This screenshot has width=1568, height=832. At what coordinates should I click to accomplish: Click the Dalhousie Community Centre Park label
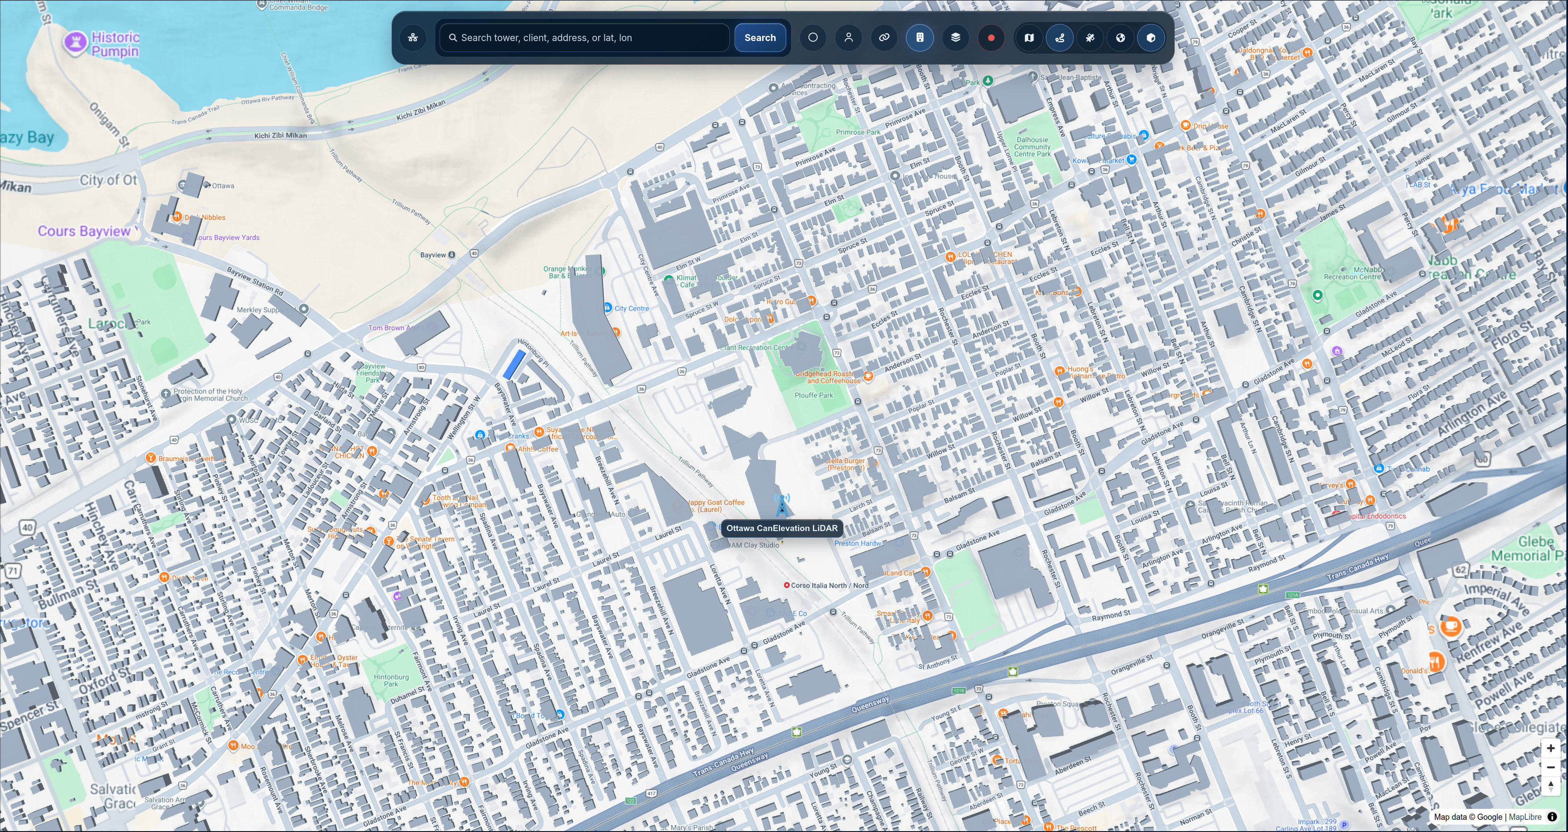1032,147
